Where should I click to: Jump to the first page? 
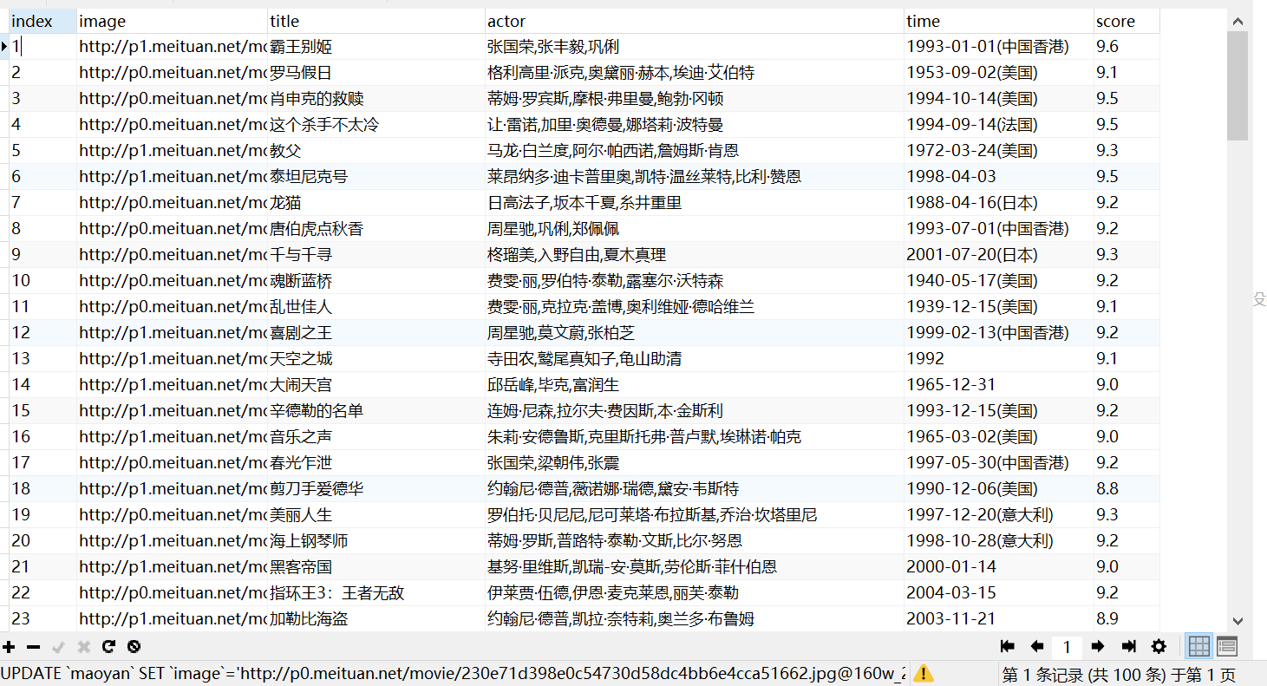1008,646
